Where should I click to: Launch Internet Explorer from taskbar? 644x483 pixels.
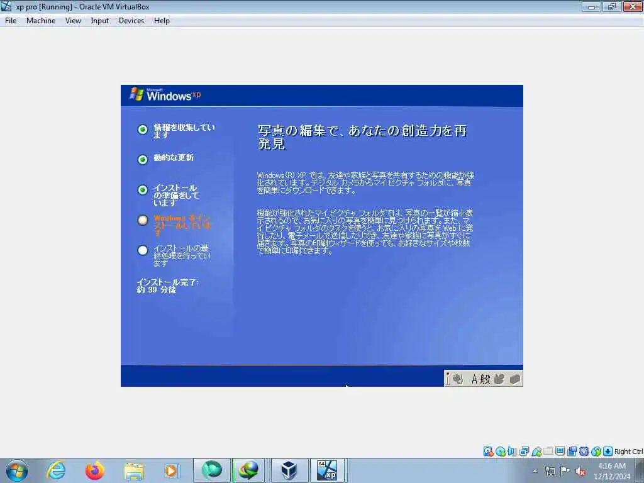click(56, 470)
